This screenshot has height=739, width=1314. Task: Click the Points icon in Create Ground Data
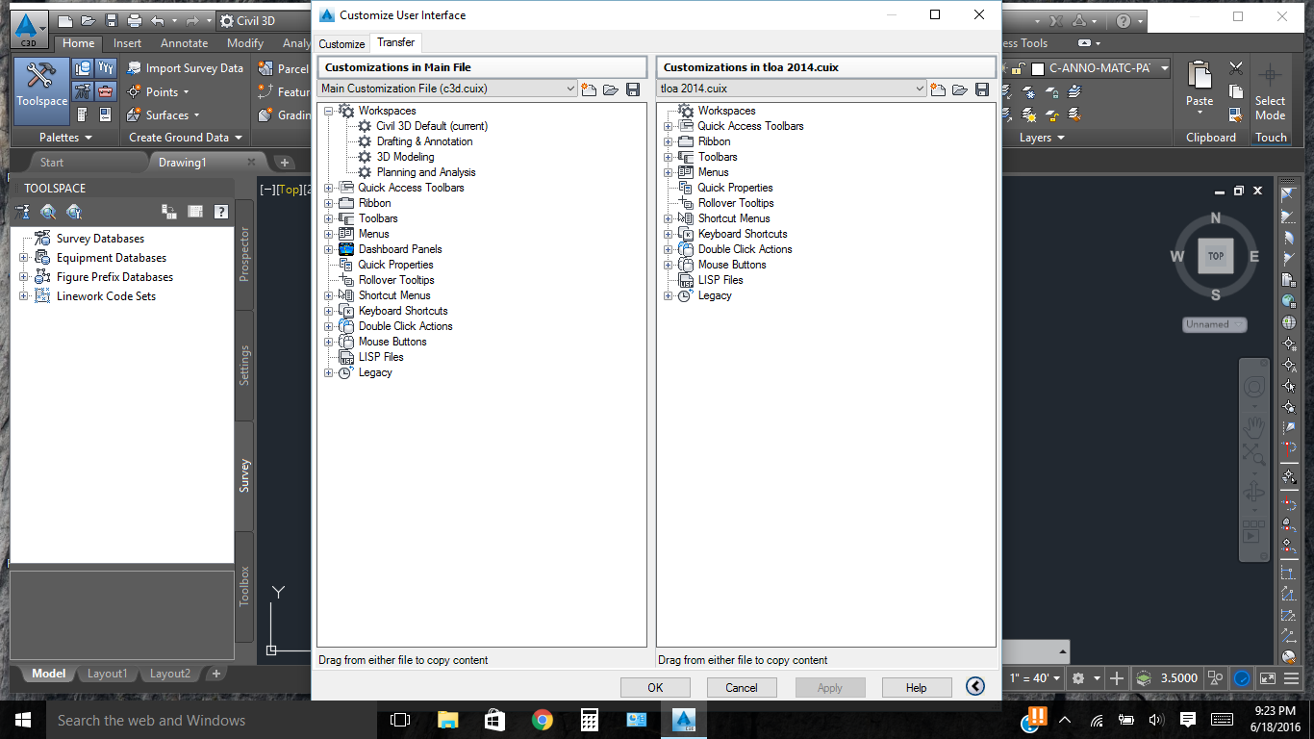coord(134,91)
